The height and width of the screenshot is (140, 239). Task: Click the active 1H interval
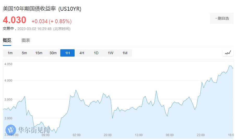point(67,53)
